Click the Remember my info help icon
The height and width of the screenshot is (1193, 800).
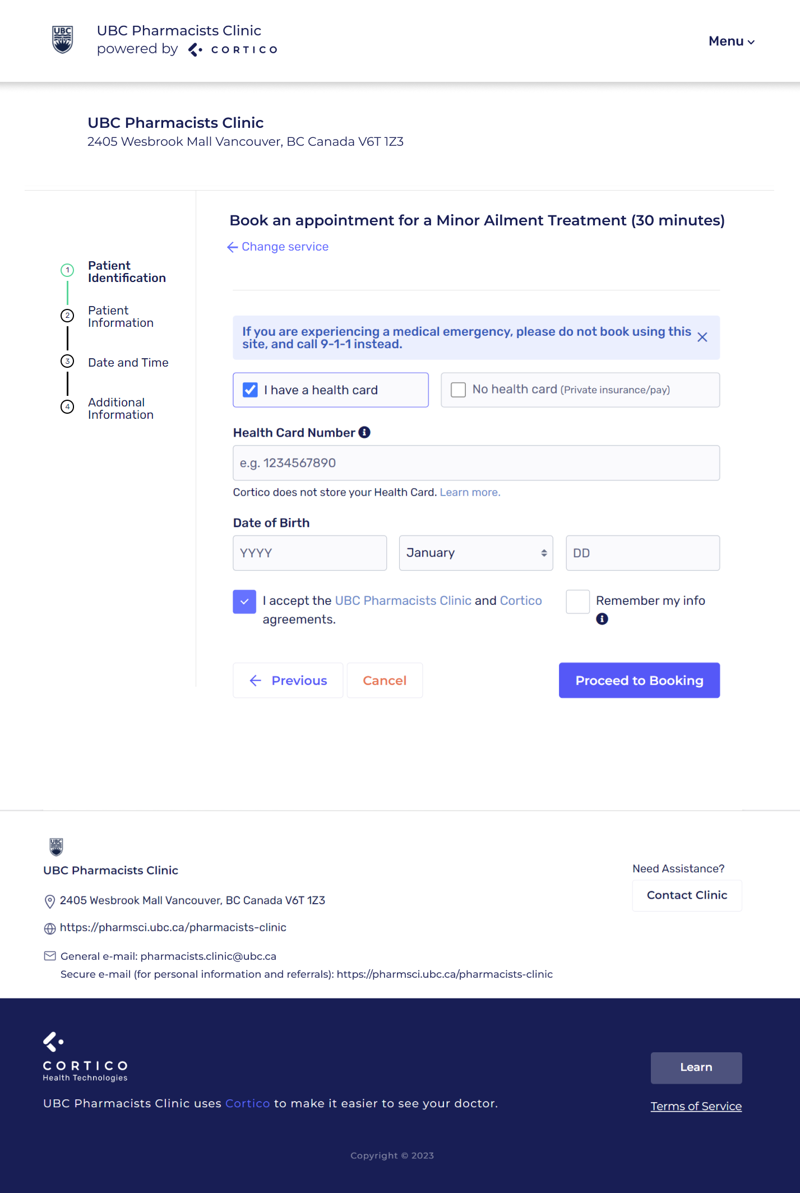pyautogui.click(x=602, y=619)
